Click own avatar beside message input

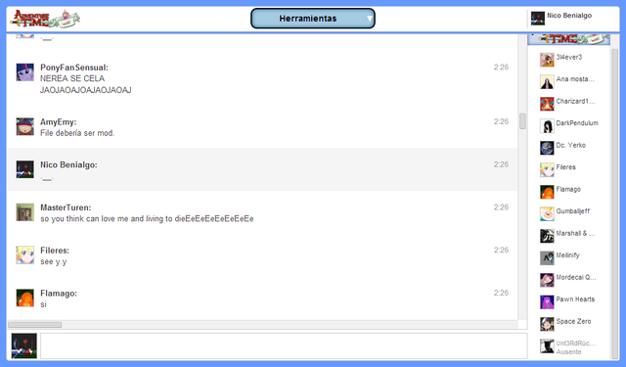tap(23, 345)
